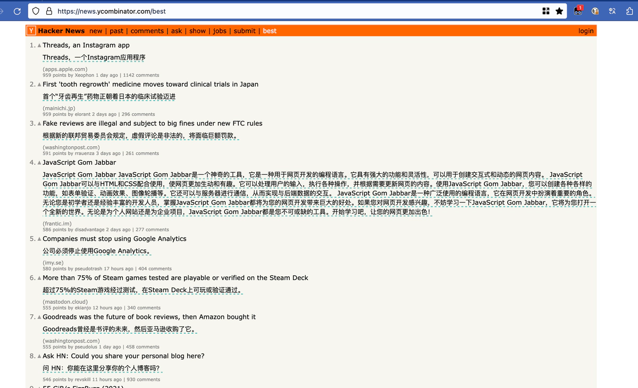Click the browser reload button
Viewport: 638px width, 388px height.
coord(16,11)
